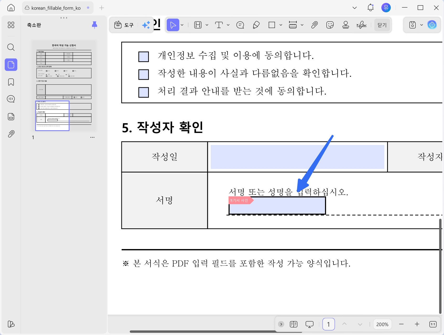Expand the Text tool dropdown
This screenshot has height=335, width=444.
tap(228, 25)
